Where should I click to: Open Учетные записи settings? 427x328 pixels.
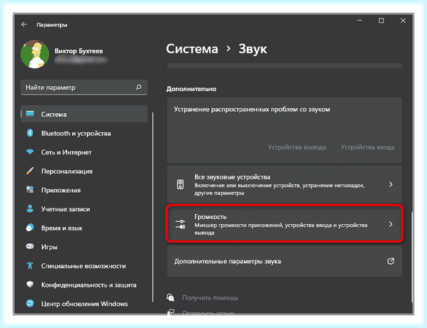coord(84,209)
